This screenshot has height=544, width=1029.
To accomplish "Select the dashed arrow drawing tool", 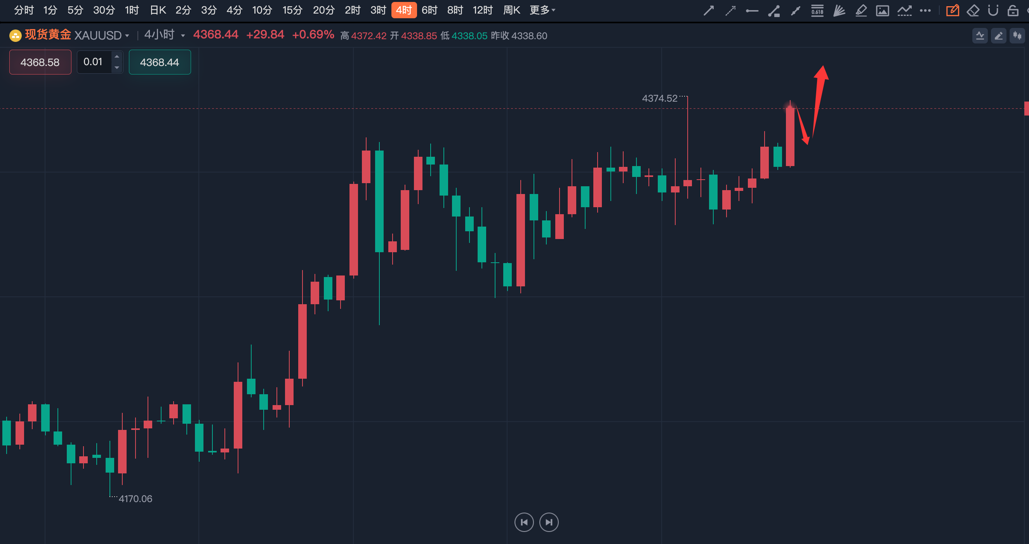I will tap(730, 10).
